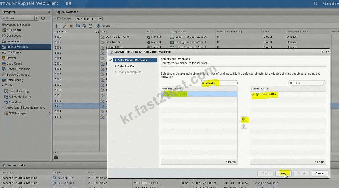
Task: Open navigation history clock icon
Action: click(x=43, y=18)
